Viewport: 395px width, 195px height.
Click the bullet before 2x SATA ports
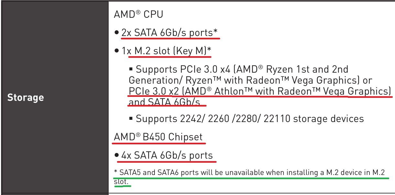(117, 33)
